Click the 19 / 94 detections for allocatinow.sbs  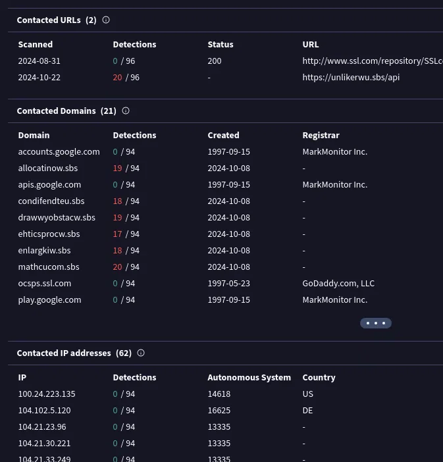[126, 168]
